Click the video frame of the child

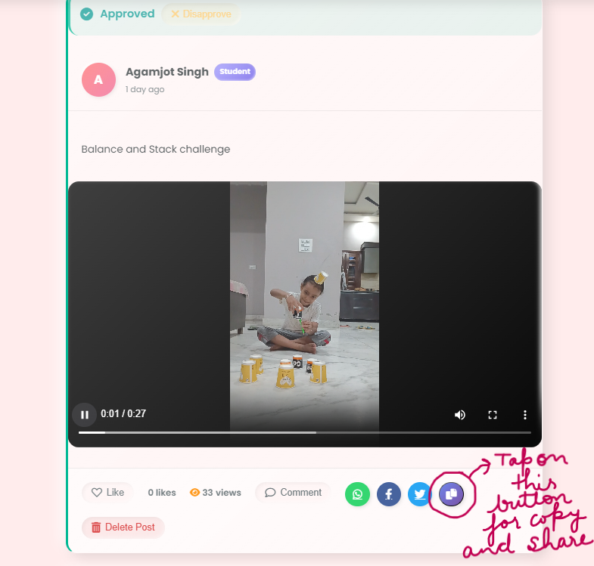[x=304, y=302]
